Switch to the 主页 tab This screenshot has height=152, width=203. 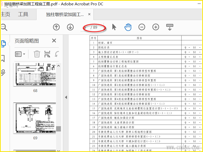pyautogui.click(x=5, y=14)
